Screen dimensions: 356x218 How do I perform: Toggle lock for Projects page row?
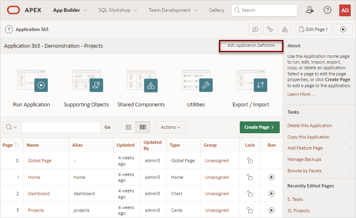tap(250, 210)
